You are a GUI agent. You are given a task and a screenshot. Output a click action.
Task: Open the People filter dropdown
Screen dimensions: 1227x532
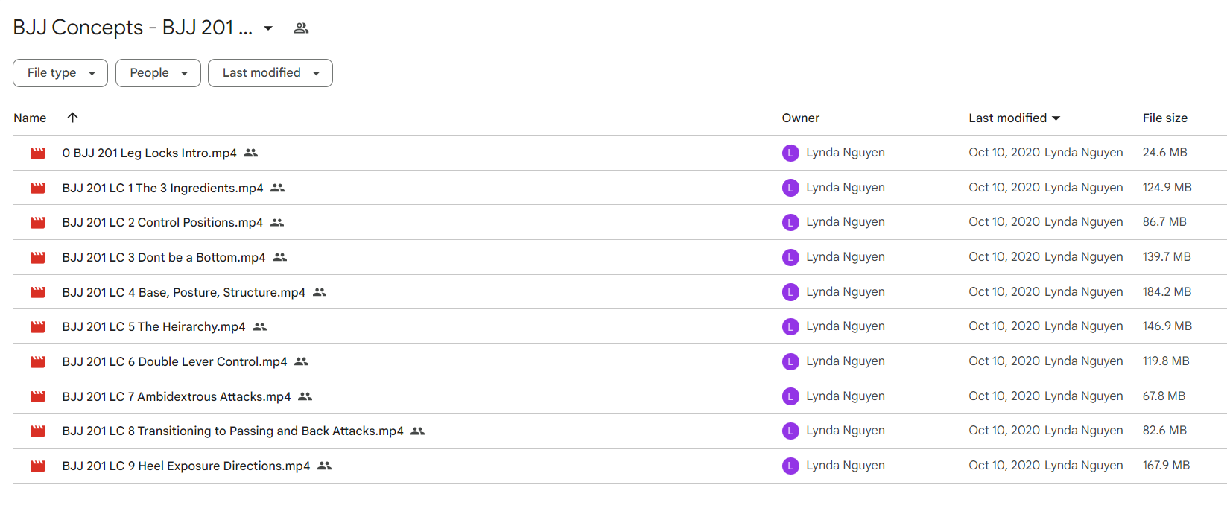coord(158,73)
